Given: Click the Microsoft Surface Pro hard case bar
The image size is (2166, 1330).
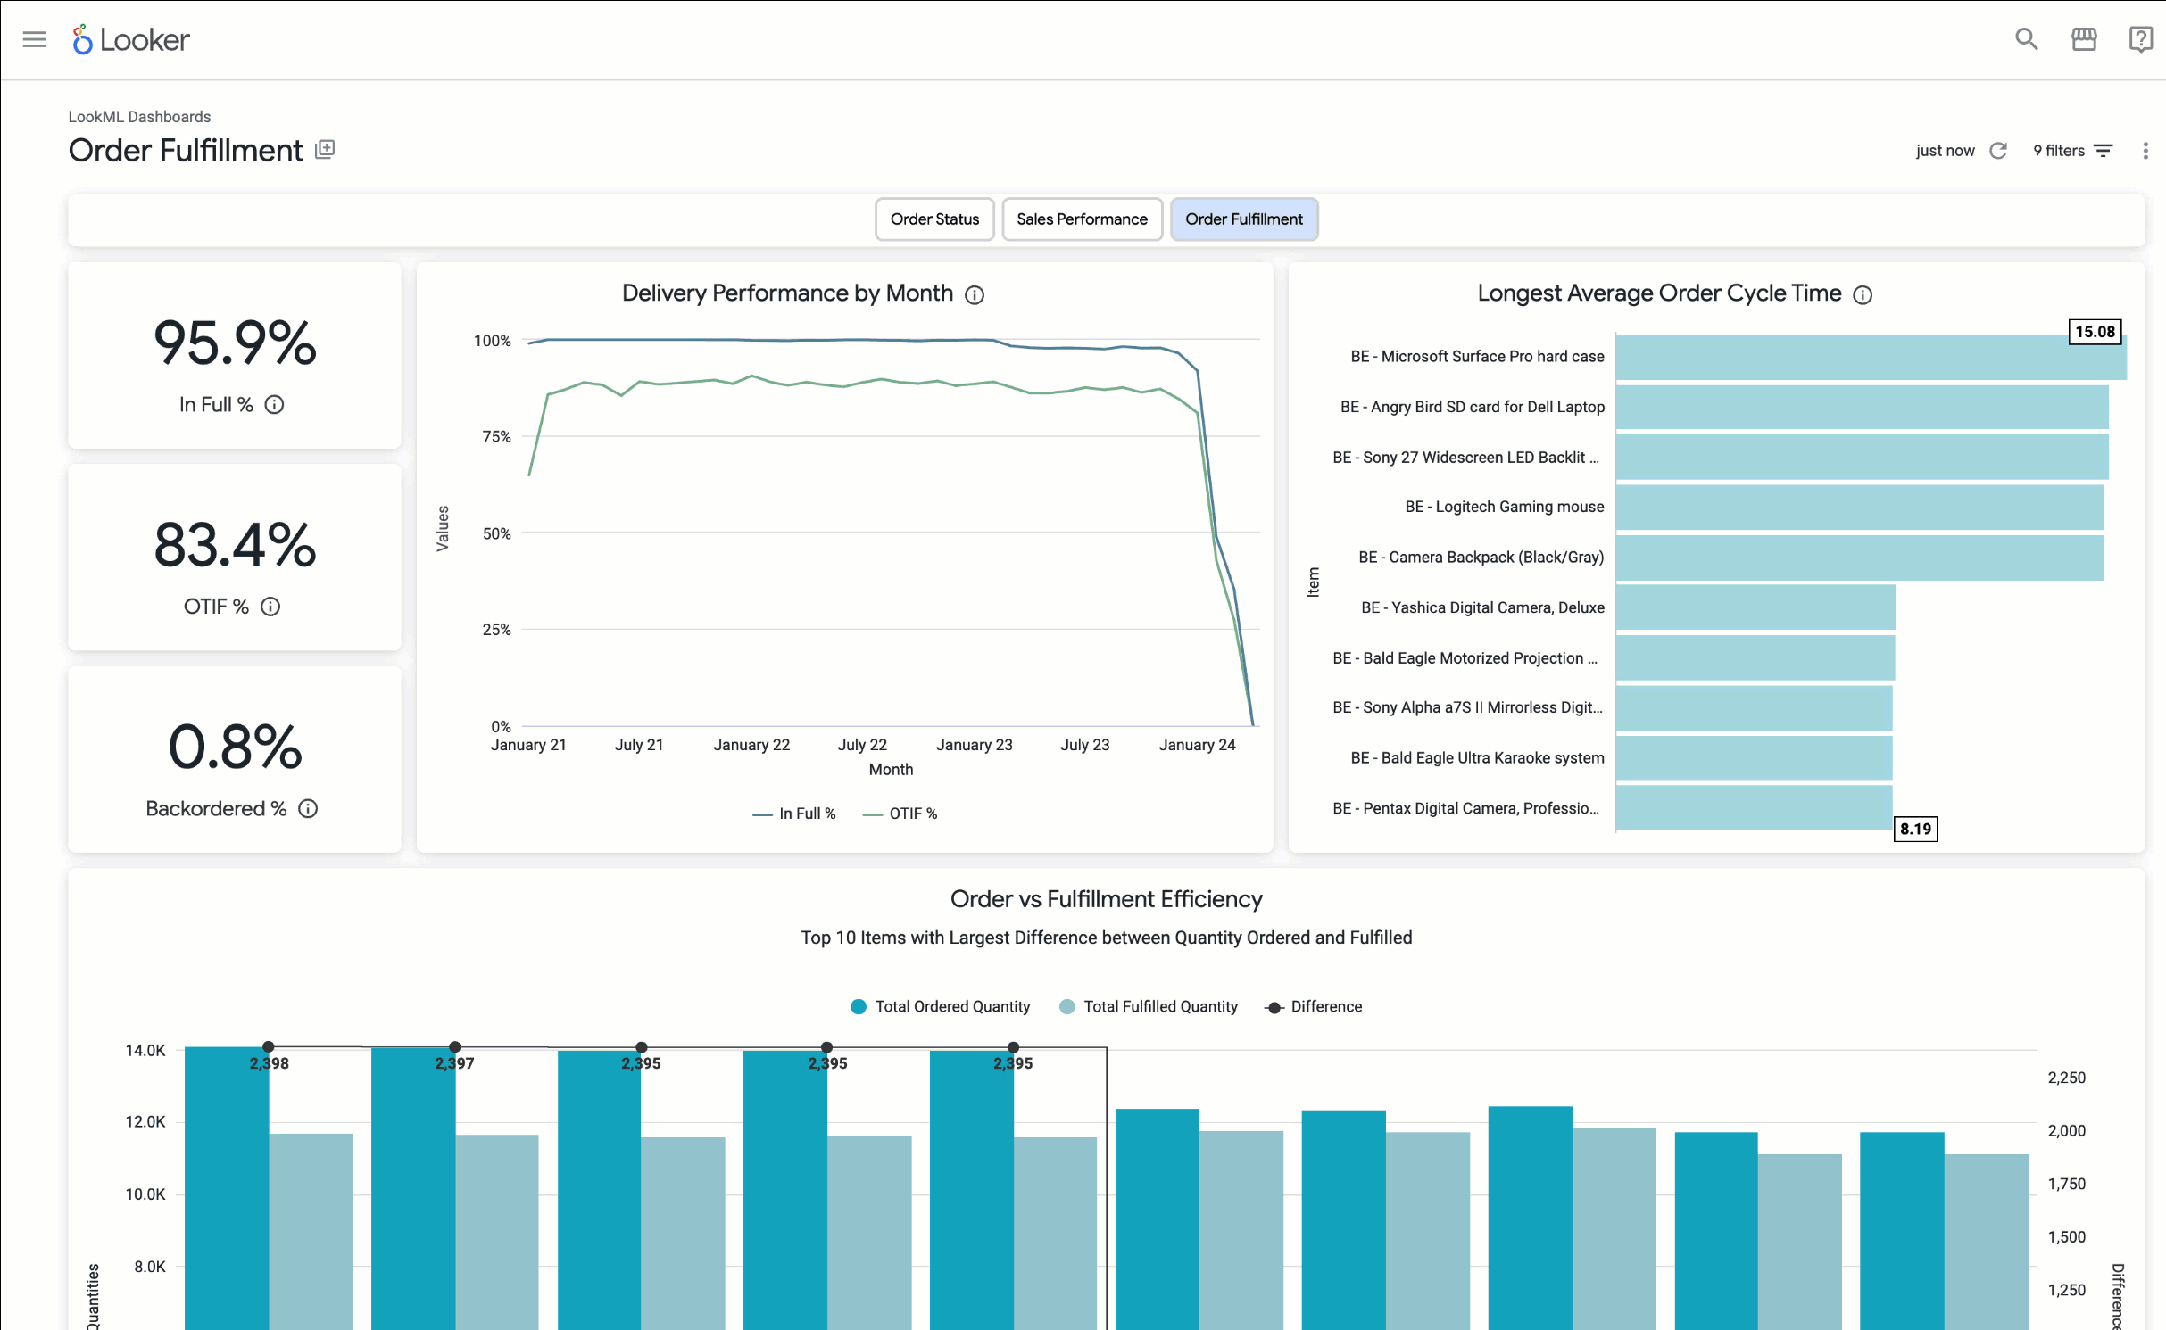Looking at the screenshot, I should pyautogui.click(x=1871, y=357).
